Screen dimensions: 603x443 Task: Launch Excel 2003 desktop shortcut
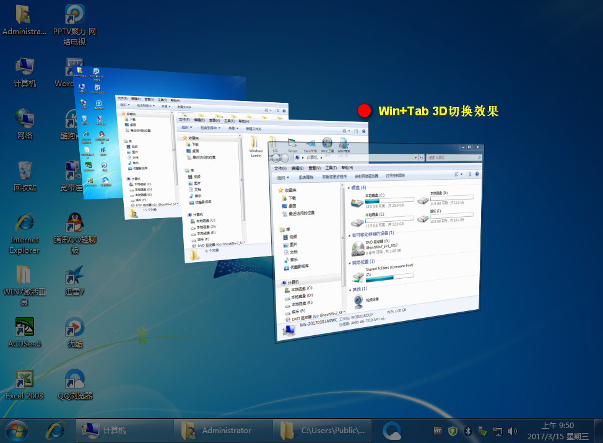(25, 385)
